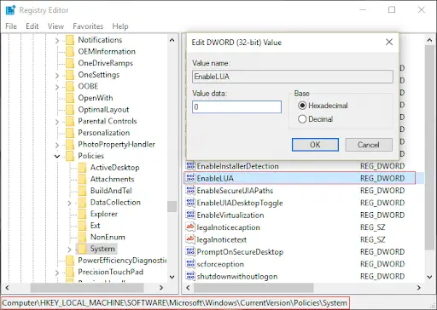437x310 pixels.
Task: Click the Registry Editor app icon
Action: tap(10, 10)
